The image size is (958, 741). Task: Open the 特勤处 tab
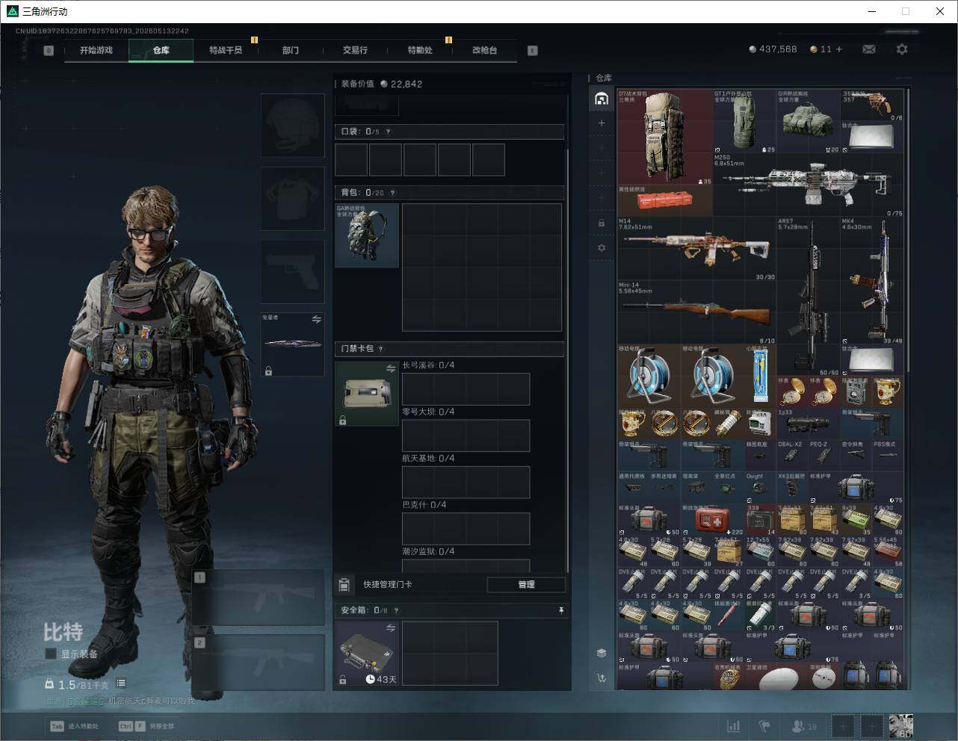click(x=420, y=50)
